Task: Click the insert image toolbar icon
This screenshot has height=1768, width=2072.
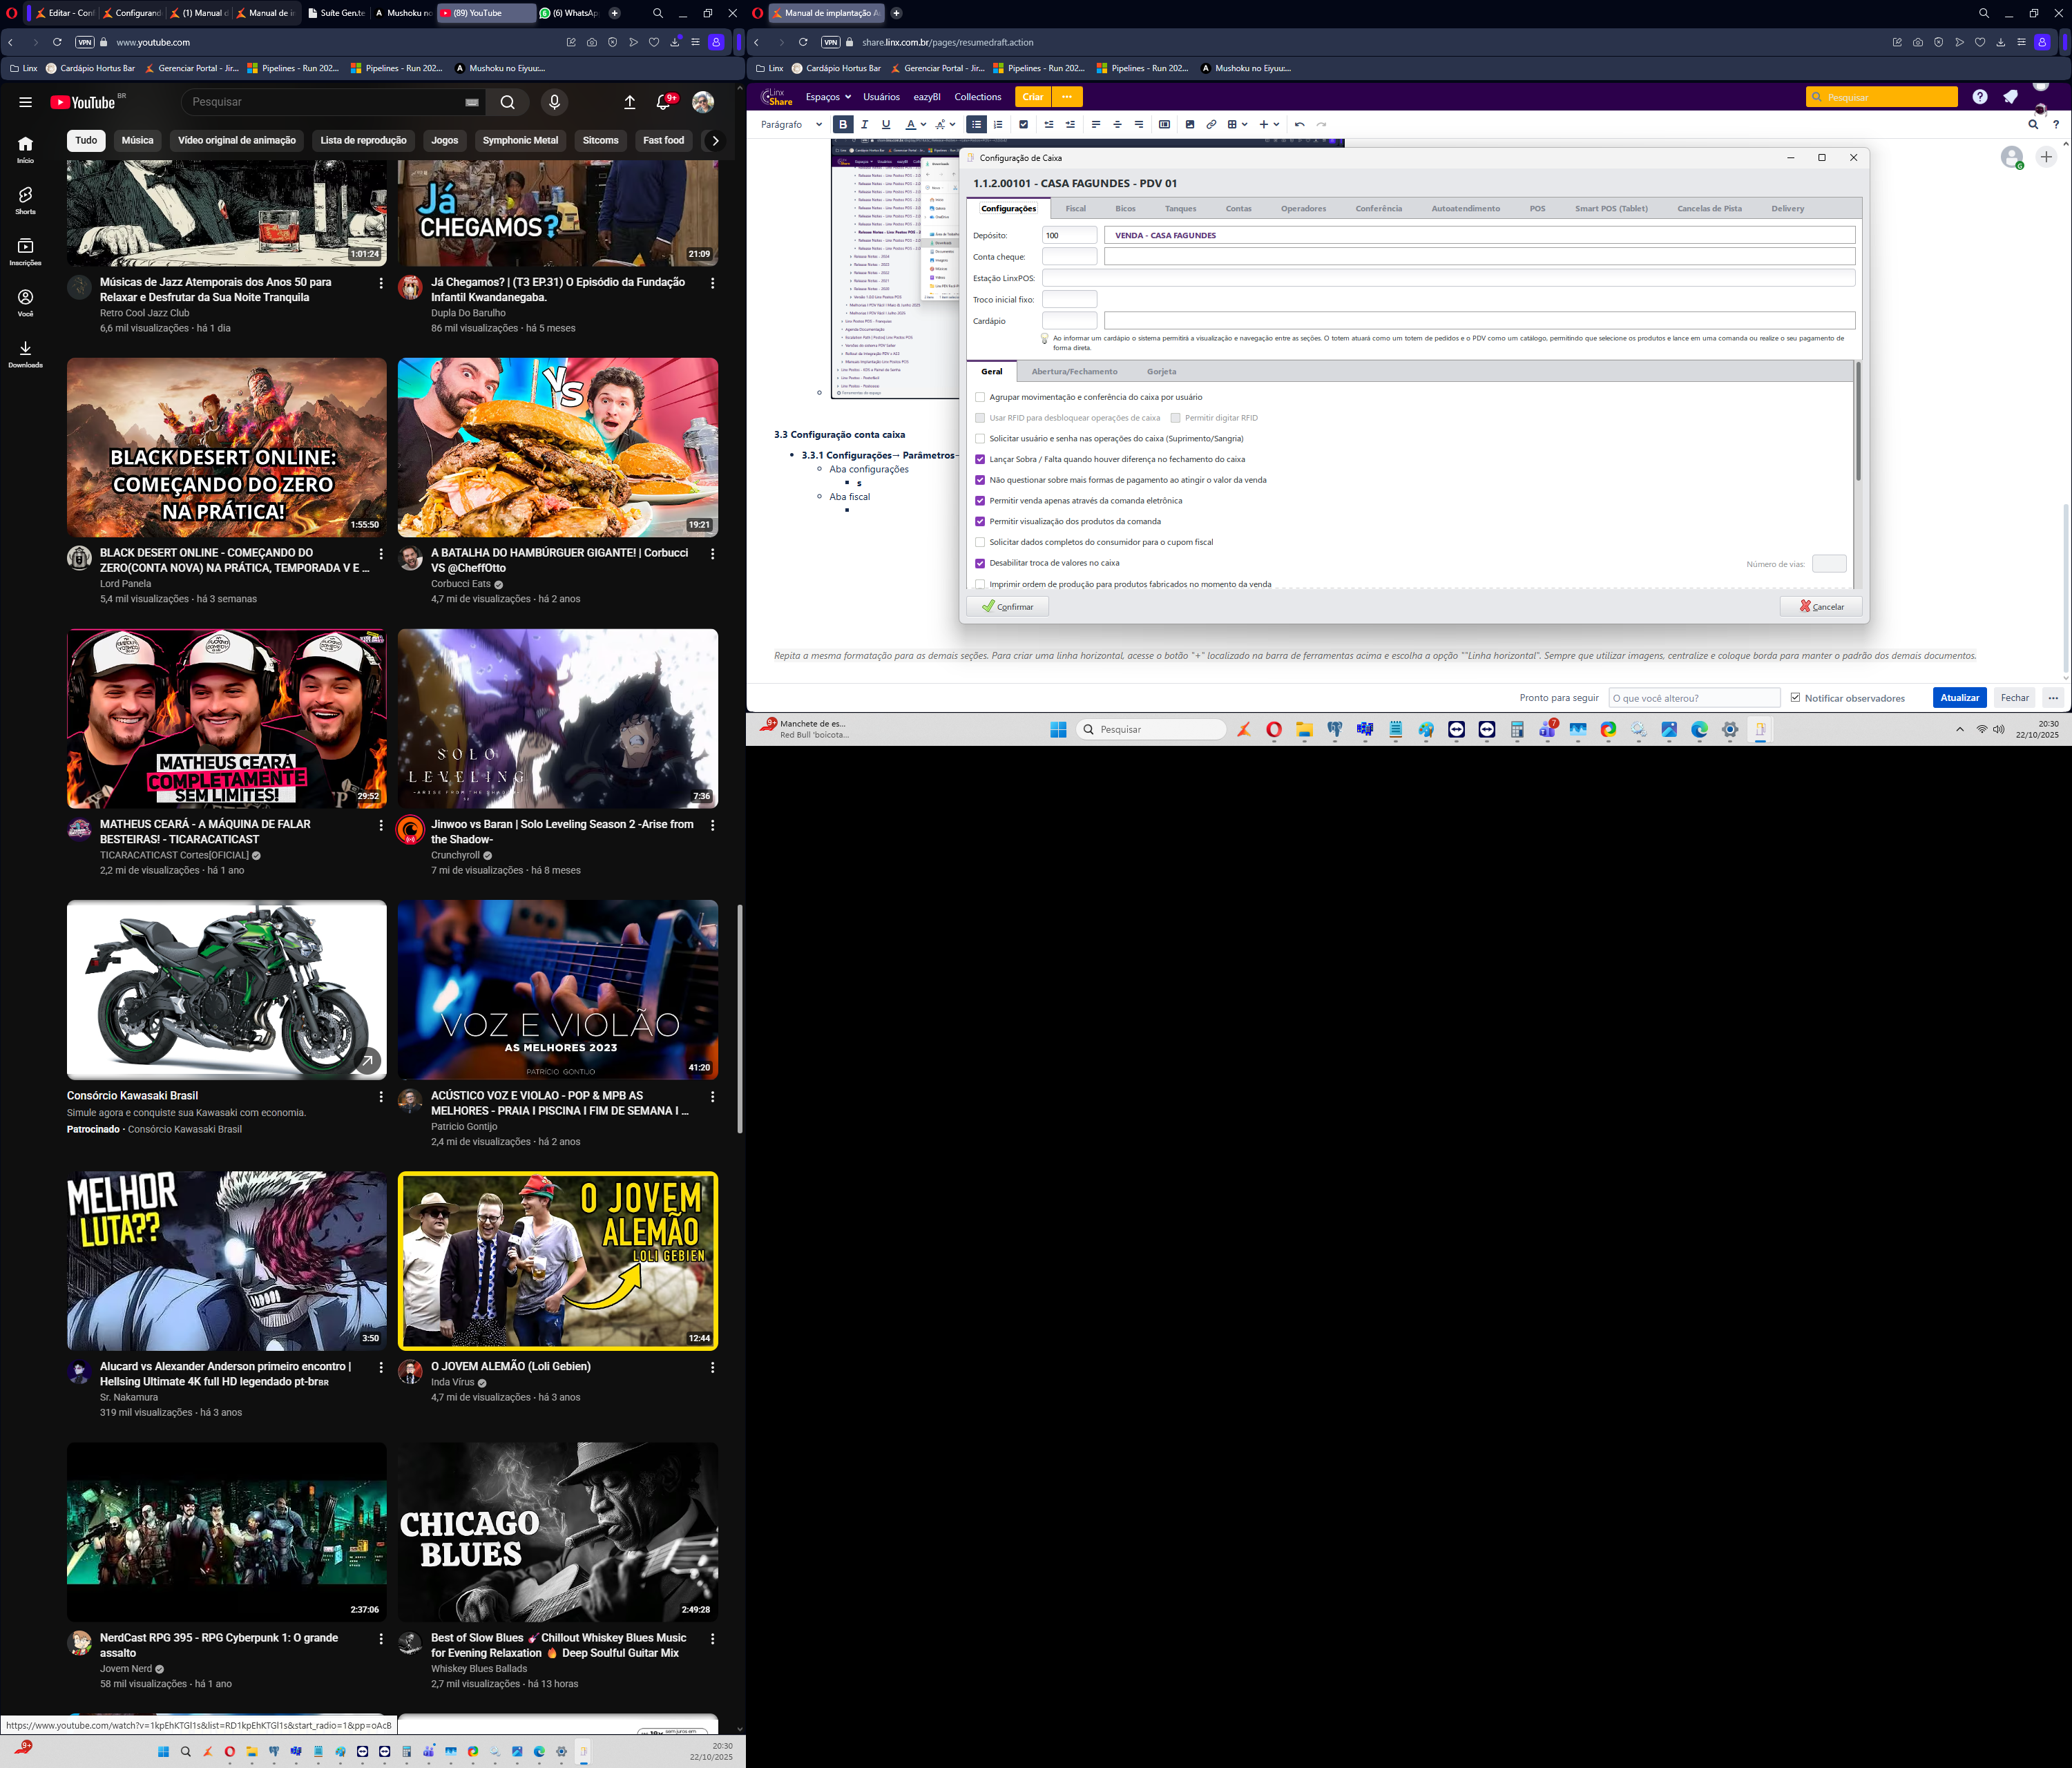Action: [1189, 125]
